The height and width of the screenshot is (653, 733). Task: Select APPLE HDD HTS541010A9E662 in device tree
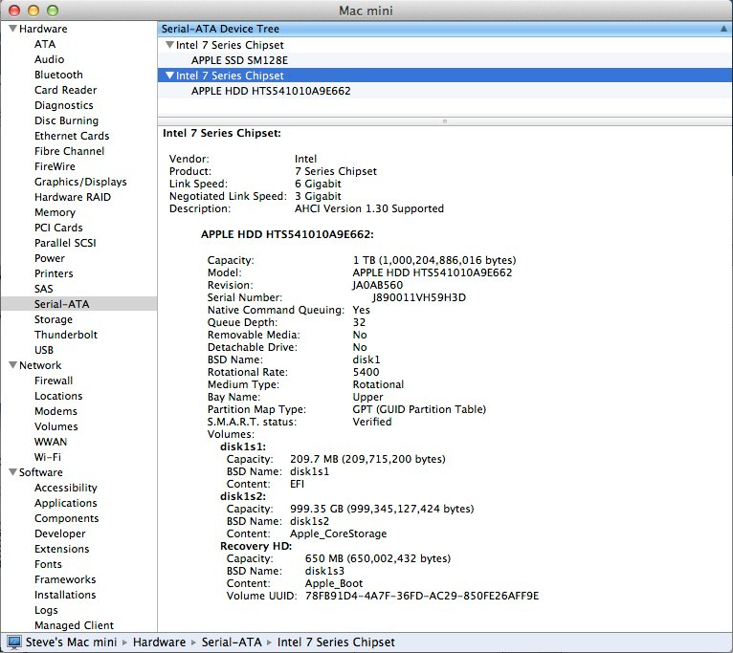[271, 91]
